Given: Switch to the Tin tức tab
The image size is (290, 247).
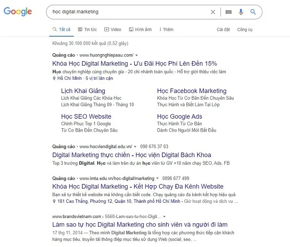Looking at the screenshot, I should (87, 29).
